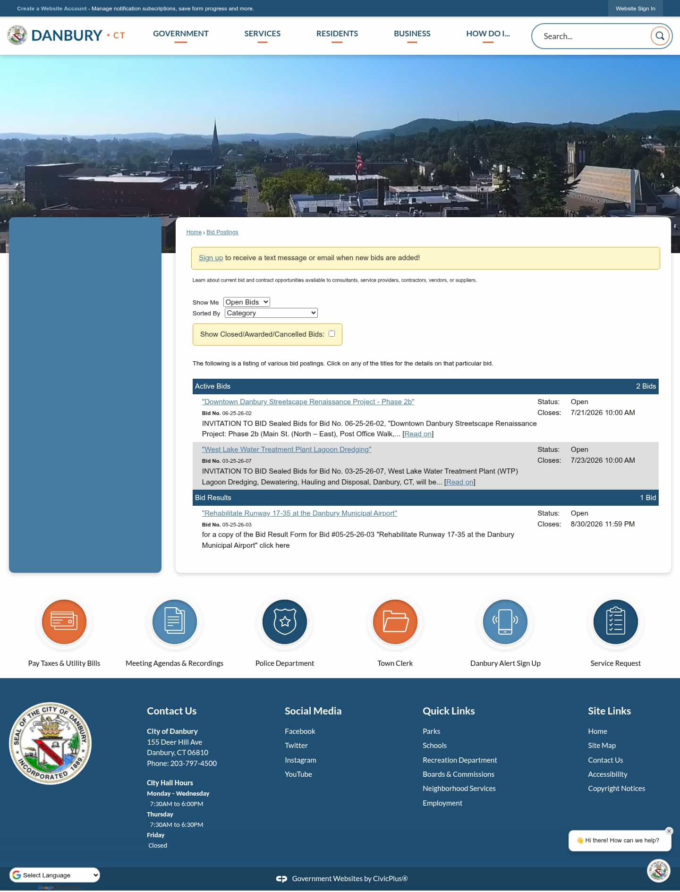680x892 pixels.
Task: Click Read on for Lagoon Dredging bid
Action: [x=460, y=482]
